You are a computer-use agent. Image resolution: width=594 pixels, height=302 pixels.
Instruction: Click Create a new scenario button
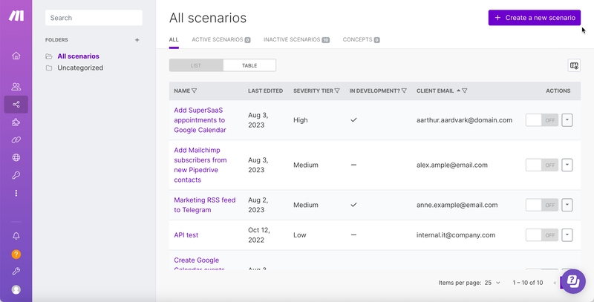click(x=534, y=18)
